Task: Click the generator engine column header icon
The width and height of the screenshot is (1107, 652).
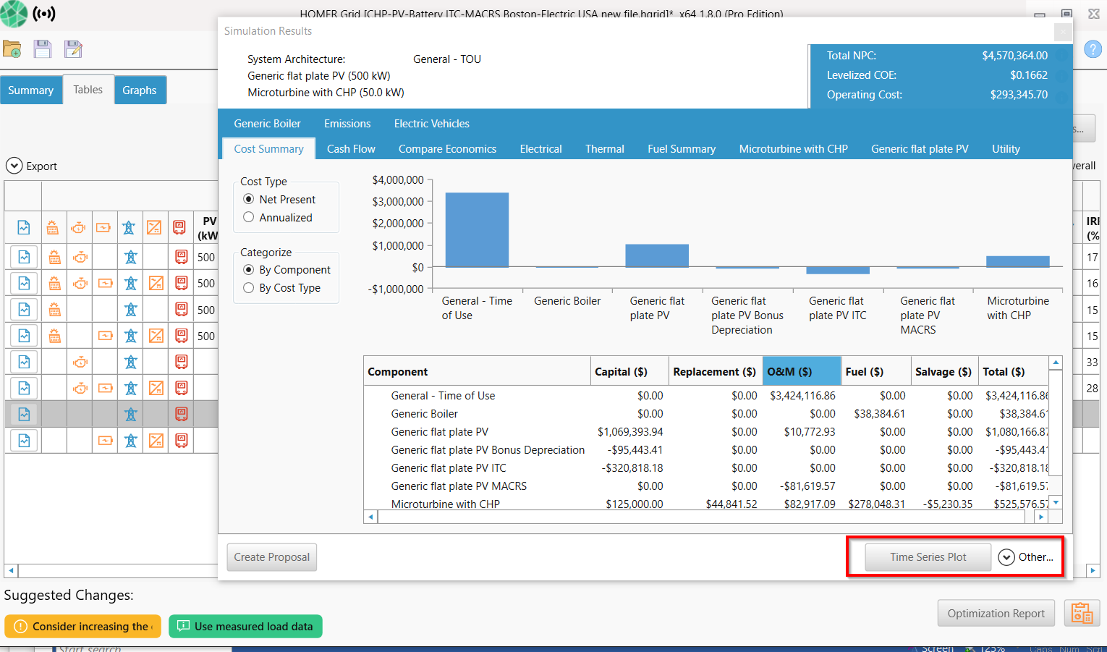Action: click(x=78, y=228)
